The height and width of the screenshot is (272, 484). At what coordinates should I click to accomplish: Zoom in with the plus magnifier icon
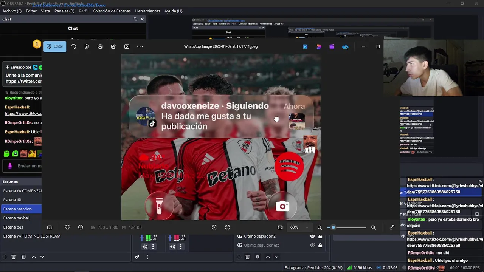coord(373,227)
